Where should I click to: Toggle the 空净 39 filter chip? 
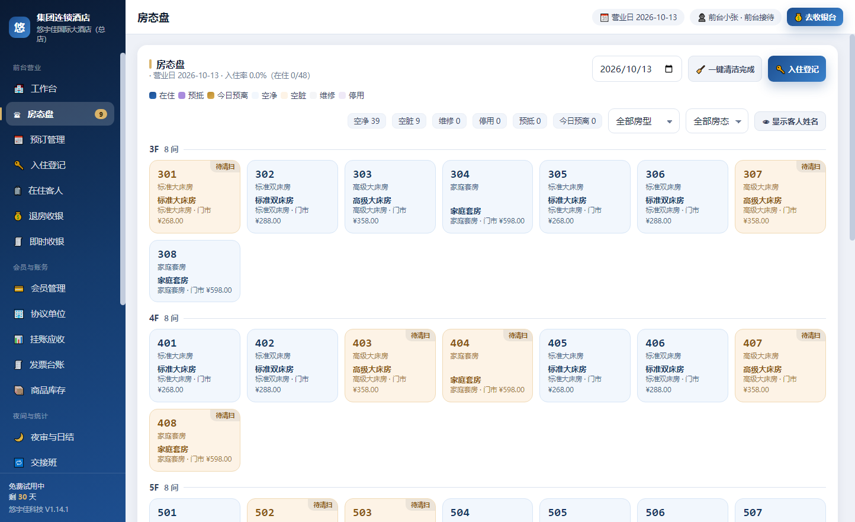[x=367, y=121]
